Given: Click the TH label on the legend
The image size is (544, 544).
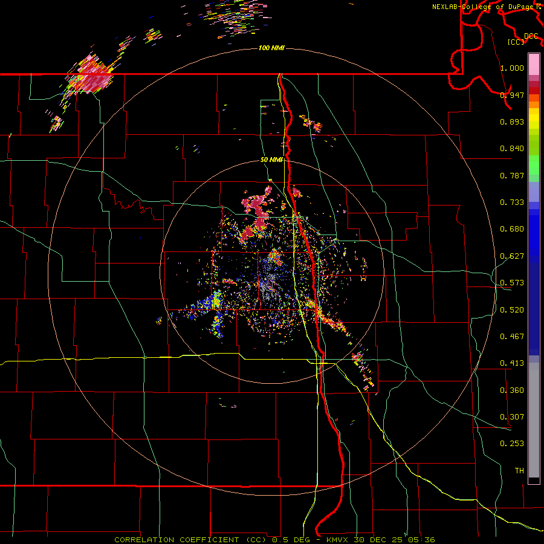Looking at the screenshot, I should tap(519, 471).
